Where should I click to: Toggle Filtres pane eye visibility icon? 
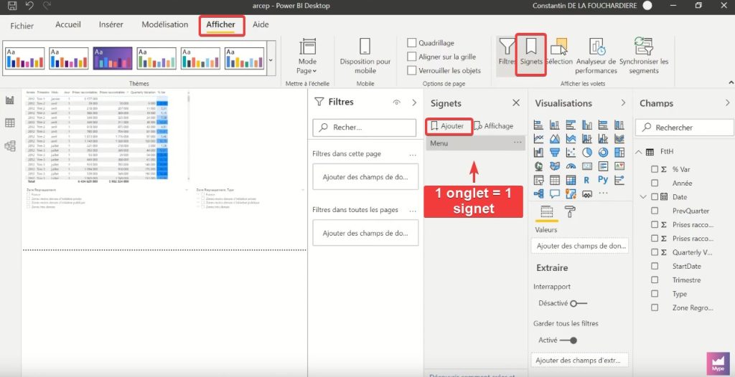click(396, 102)
